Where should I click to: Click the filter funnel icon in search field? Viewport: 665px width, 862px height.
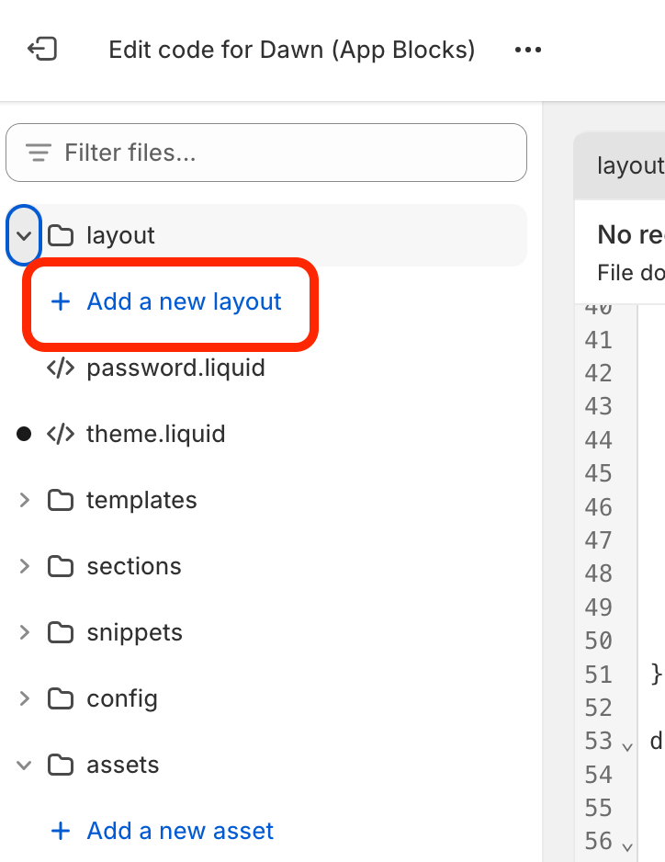38,153
